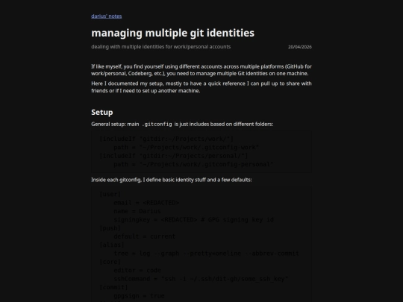Viewport: 403px width, 302px height.
Task: Click the path line ending gitconfig-work
Action: [x=187, y=148]
